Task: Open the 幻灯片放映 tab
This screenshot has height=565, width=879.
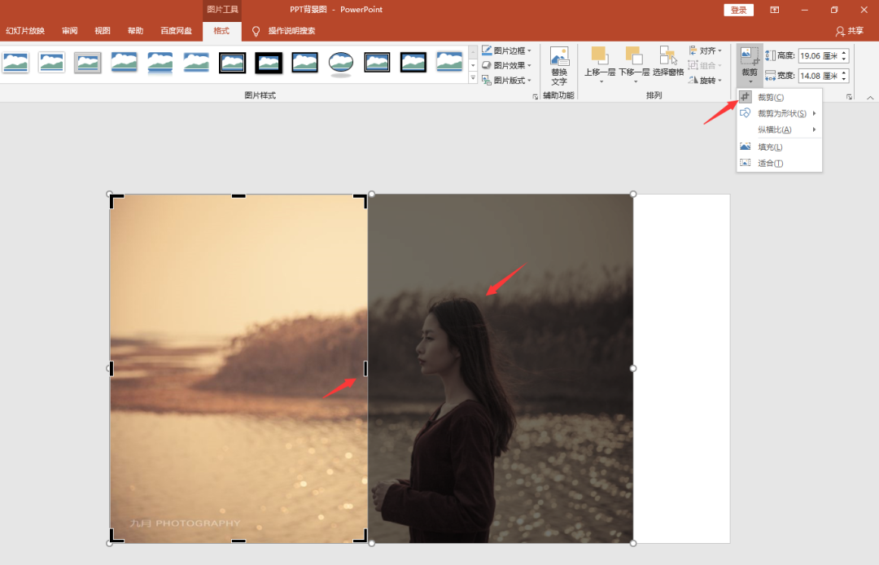Action: click(25, 31)
